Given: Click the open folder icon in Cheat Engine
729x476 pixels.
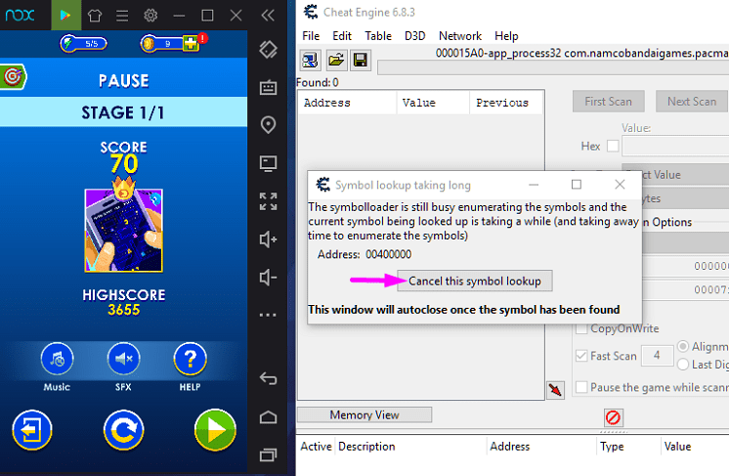Looking at the screenshot, I should (x=336, y=60).
